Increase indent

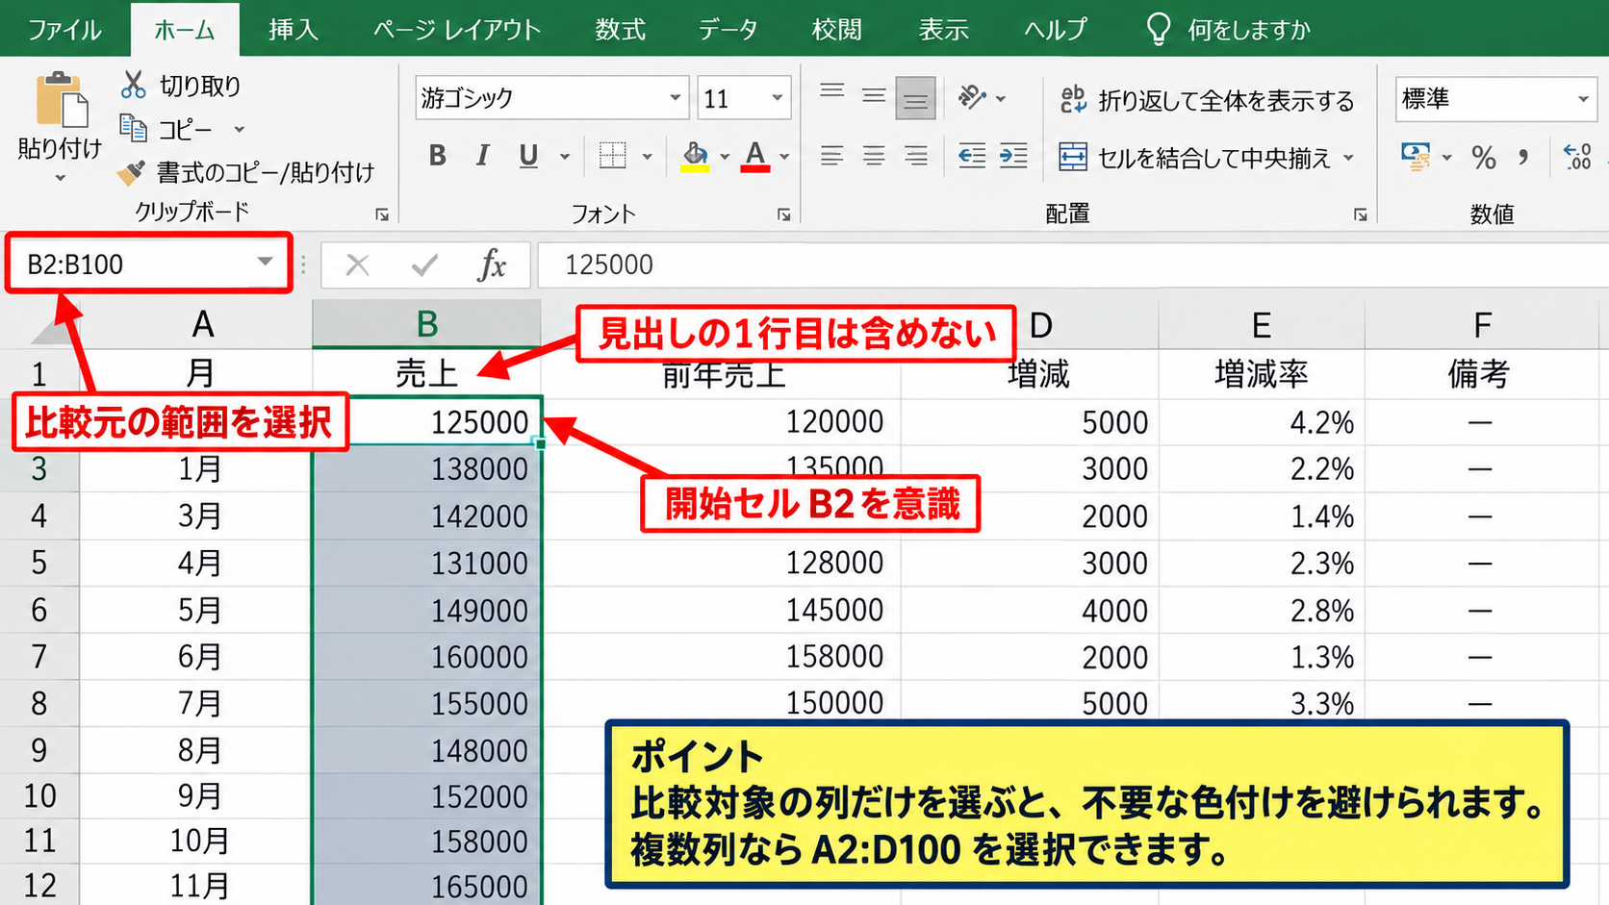point(1013,156)
